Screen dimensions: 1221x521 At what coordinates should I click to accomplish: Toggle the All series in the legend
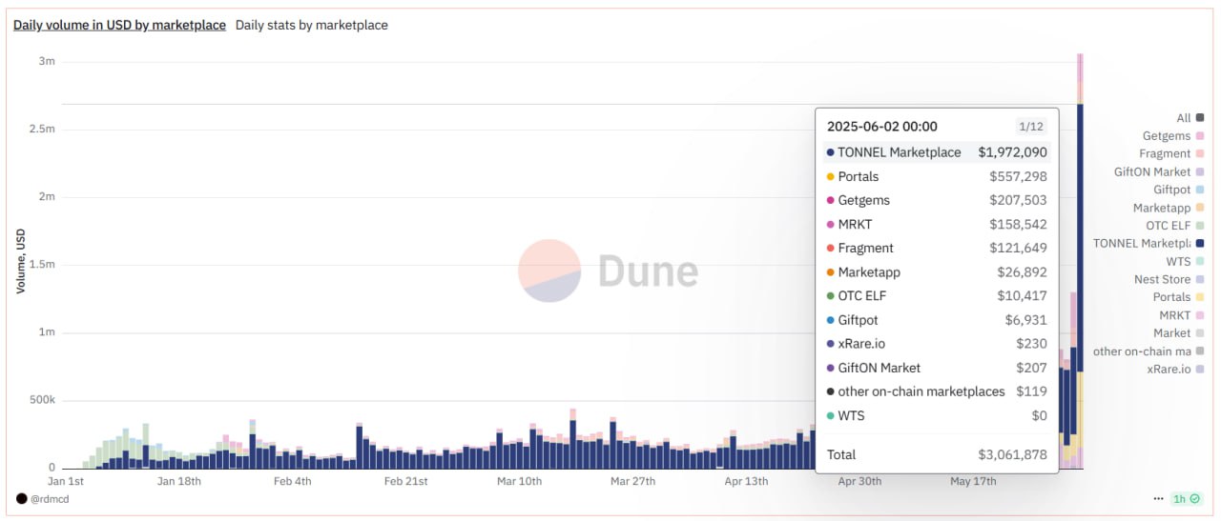coord(1190,118)
